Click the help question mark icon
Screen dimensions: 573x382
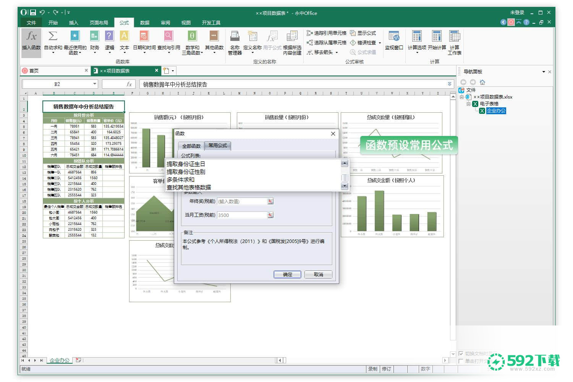(x=526, y=22)
